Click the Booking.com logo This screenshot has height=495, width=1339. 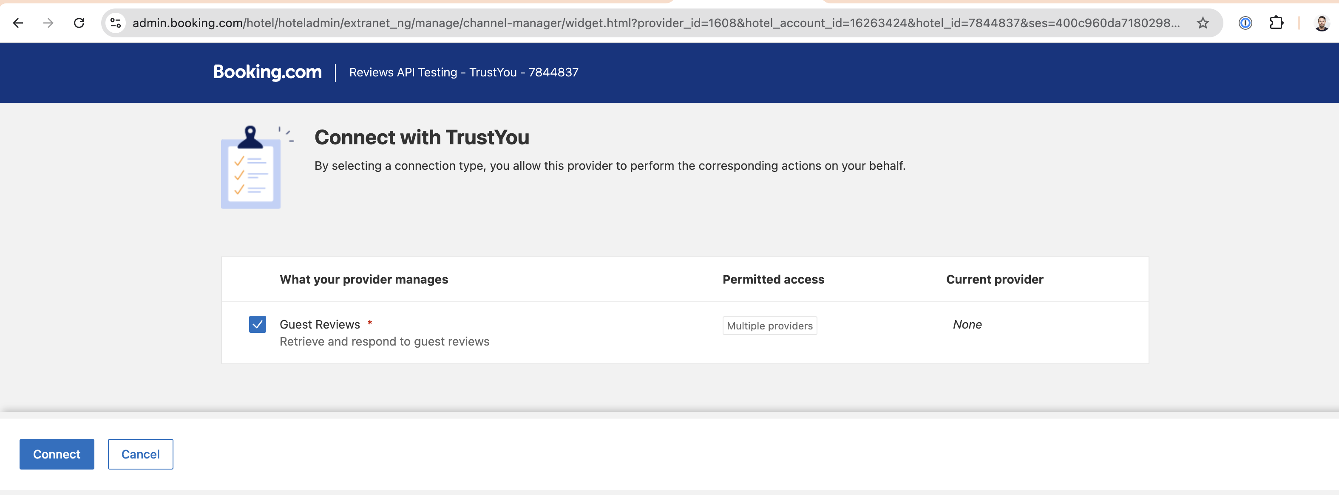pos(267,72)
